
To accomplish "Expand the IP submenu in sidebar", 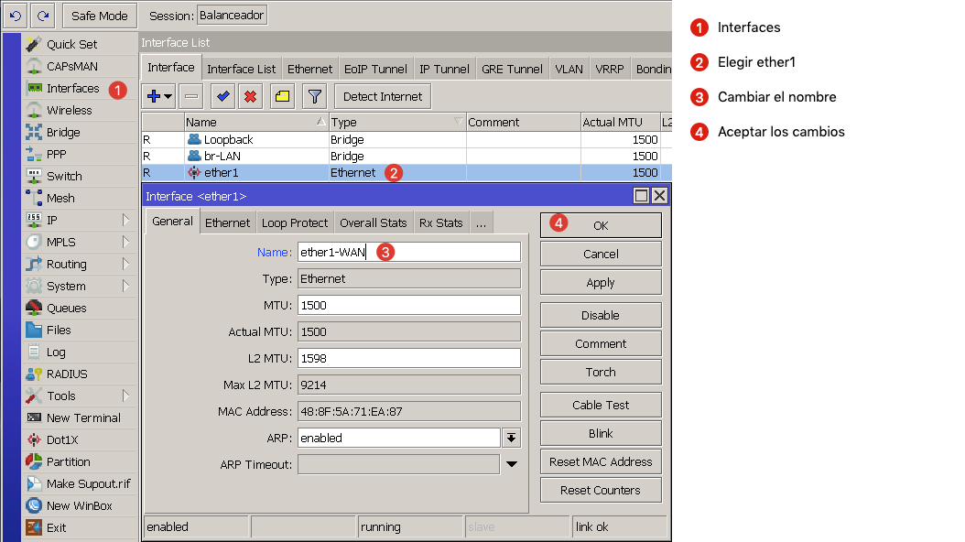I will (x=125, y=220).
